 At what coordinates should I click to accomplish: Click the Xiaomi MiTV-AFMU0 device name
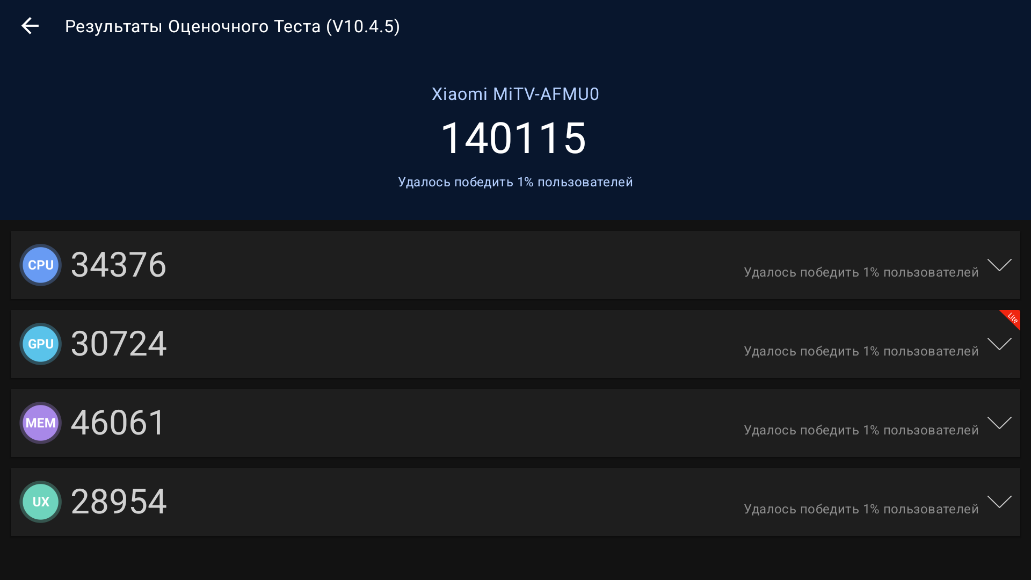(x=515, y=94)
